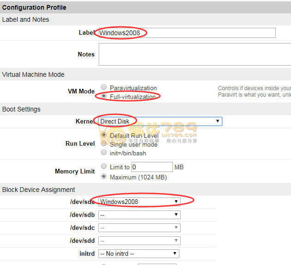Click the underlined Full-virtualization label text

[133, 96]
